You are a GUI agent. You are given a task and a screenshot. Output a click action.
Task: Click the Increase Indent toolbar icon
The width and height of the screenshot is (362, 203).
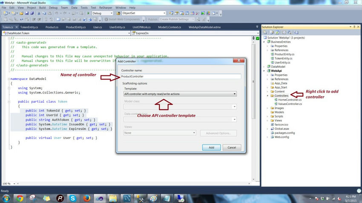(x=39, y=20)
